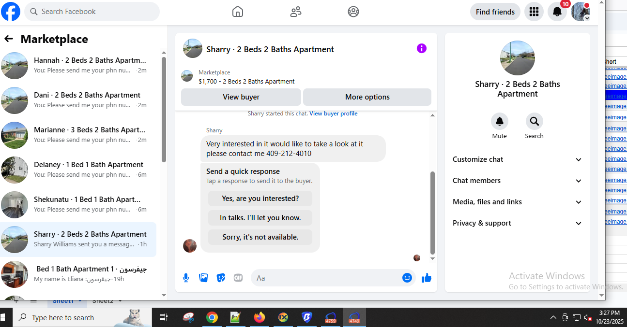
Task: Open the Facebook menu grid icon
Action: pos(534,12)
